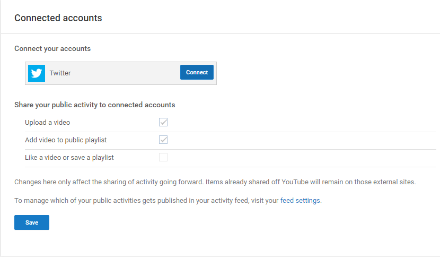This screenshot has width=440, height=257.
Task: Click the Twitter account name label
Action: [60, 73]
